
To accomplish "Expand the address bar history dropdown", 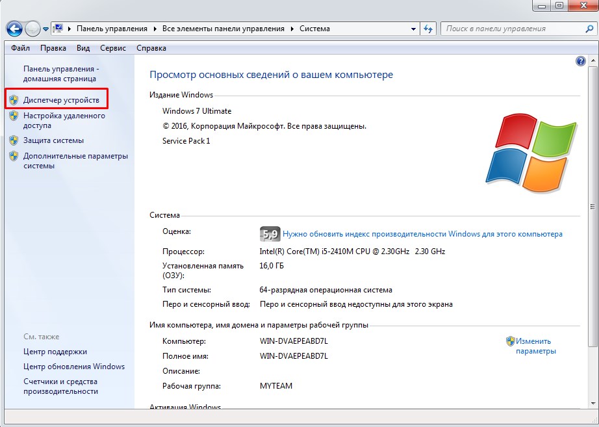I will coord(413,29).
